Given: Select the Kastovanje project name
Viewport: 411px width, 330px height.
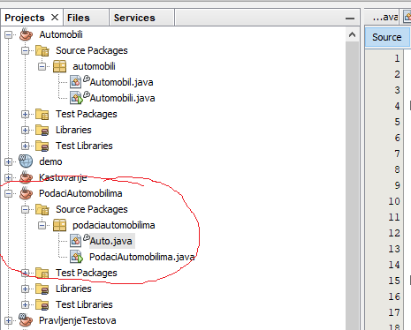Looking at the screenshot, I should pyautogui.click(x=63, y=177).
